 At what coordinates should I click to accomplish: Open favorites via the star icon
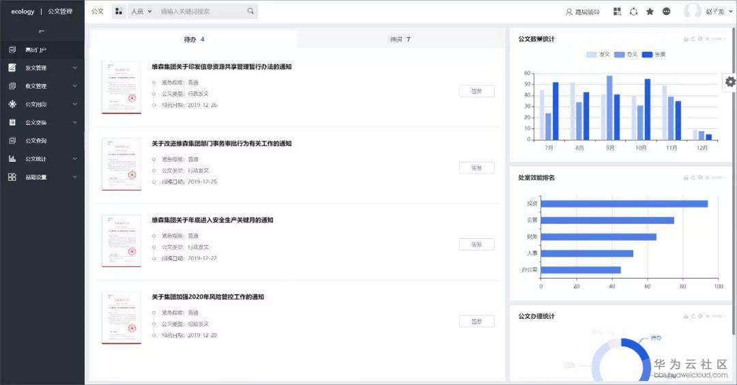click(650, 12)
